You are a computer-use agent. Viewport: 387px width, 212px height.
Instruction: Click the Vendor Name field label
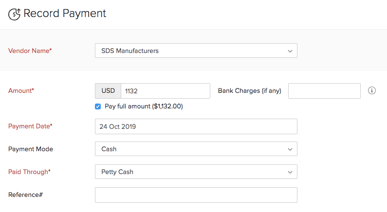30,51
